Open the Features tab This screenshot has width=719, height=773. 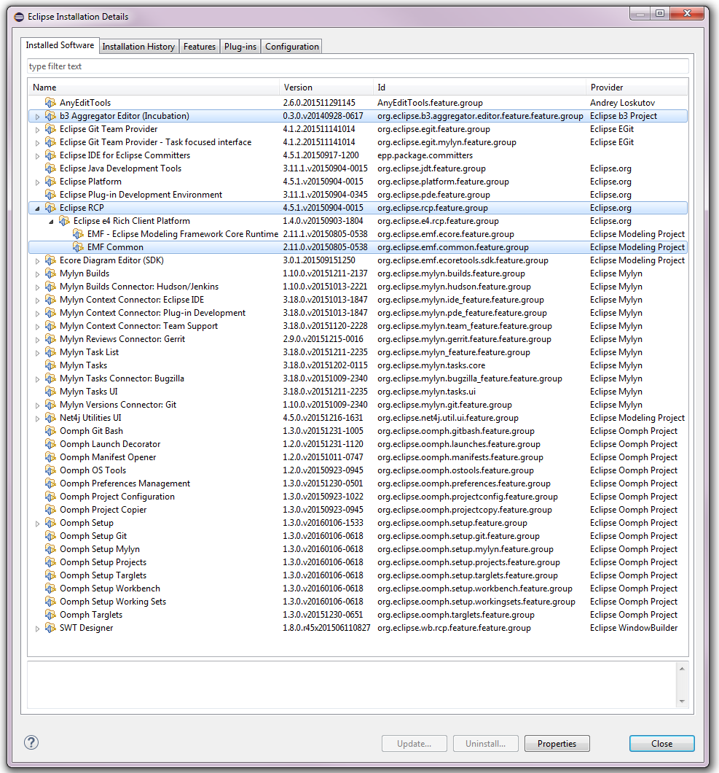[200, 47]
